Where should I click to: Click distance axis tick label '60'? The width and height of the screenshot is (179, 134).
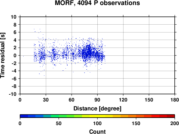[72, 100]
